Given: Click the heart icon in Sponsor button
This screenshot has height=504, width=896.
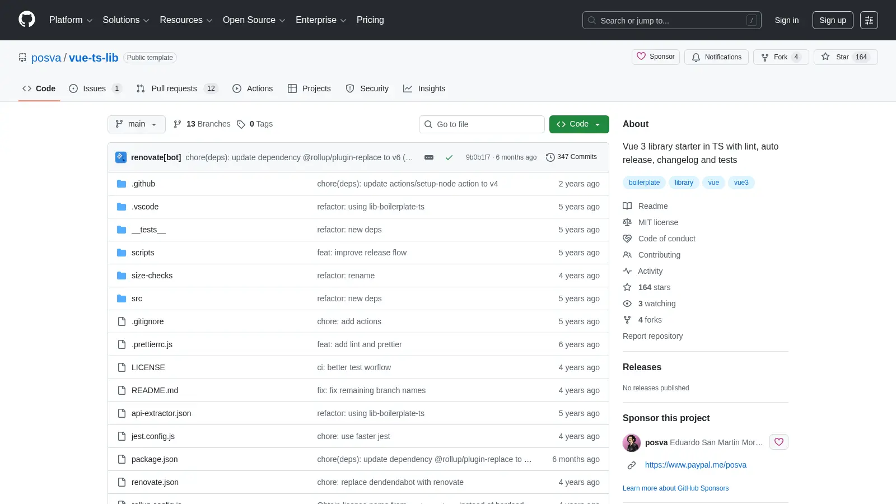Looking at the screenshot, I should tap(641, 57).
